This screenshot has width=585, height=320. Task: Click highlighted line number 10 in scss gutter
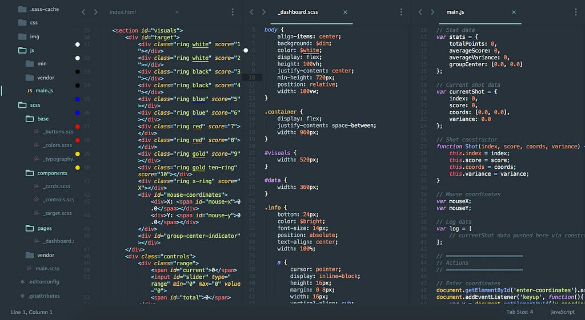[x=252, y=78]
